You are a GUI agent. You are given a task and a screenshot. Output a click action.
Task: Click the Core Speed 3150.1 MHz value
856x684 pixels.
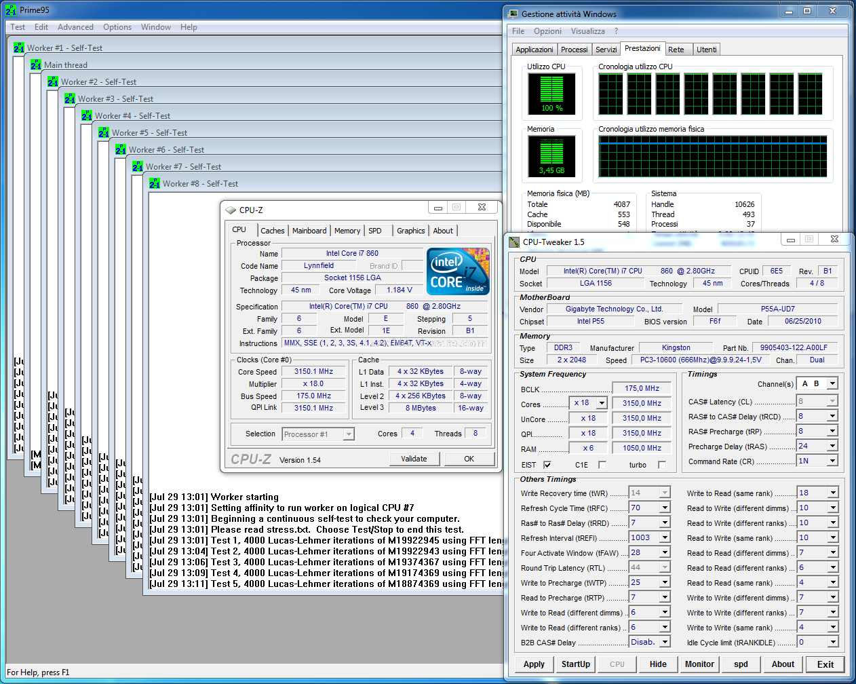coord(313,372)
